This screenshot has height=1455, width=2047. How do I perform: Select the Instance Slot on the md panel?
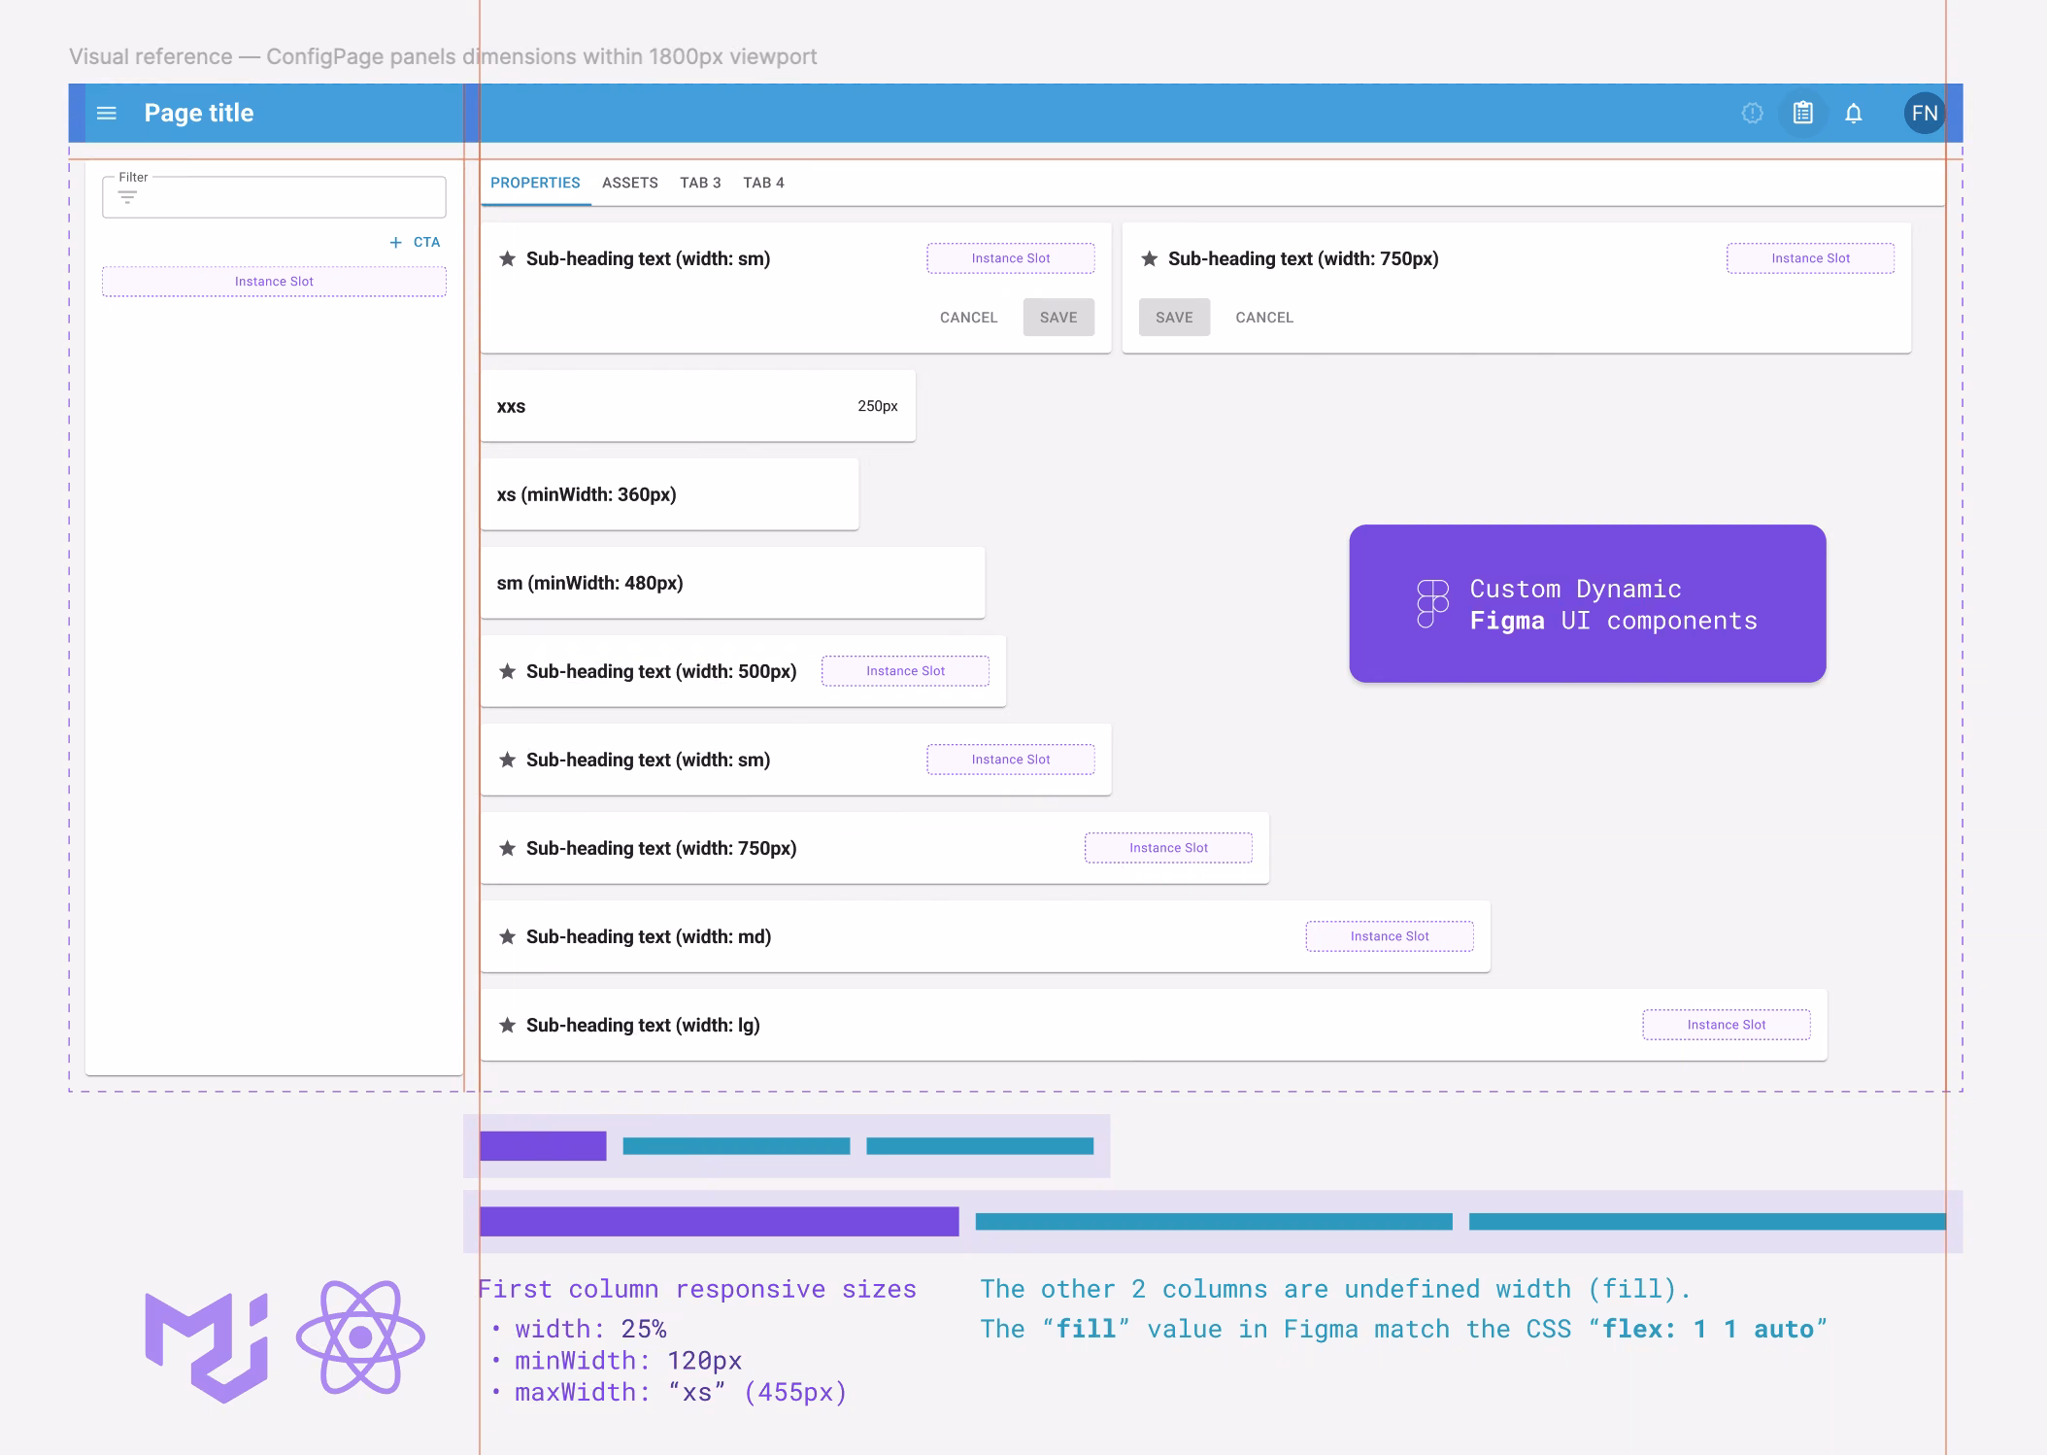(x=1389, y=936)
